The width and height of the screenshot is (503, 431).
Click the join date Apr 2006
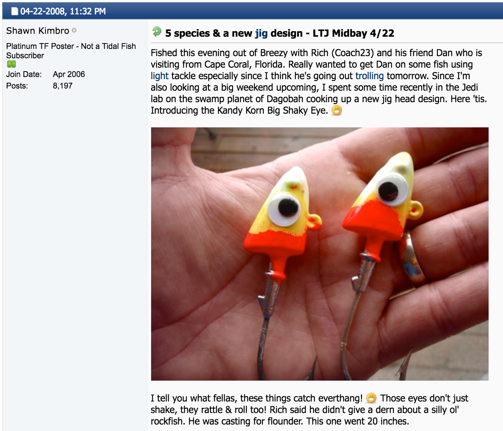(69, 74)
